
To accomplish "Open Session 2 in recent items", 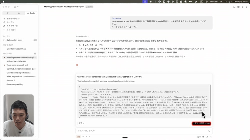I will 11,80.
